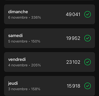Select the 19952 step count
The height and width of the screenshot is (96, 99).
[73, 38]
